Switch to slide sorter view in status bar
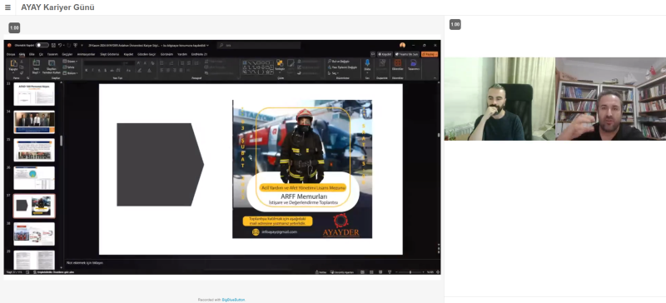 coord(371,272)
